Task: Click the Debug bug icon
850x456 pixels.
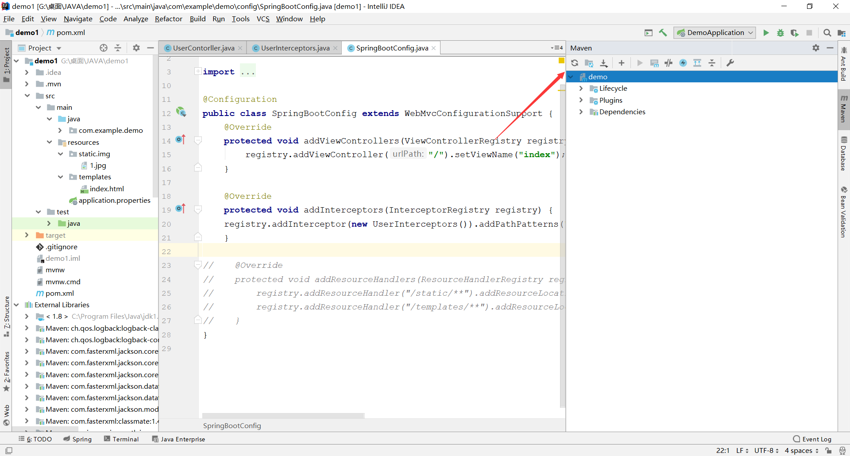Action: tap(780, 33)
